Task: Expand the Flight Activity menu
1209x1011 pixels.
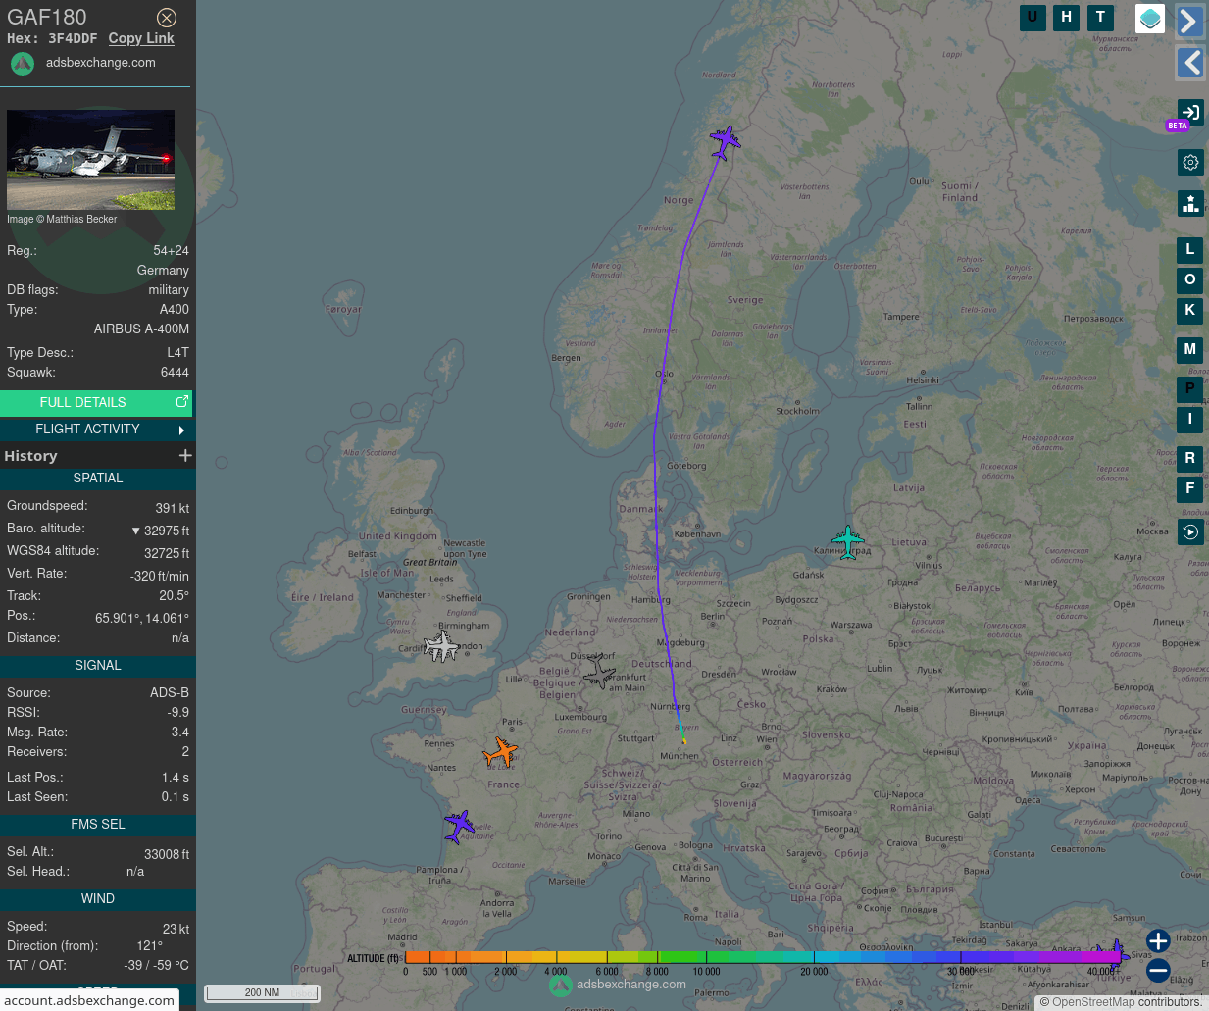Action: (x=96, y=430)
